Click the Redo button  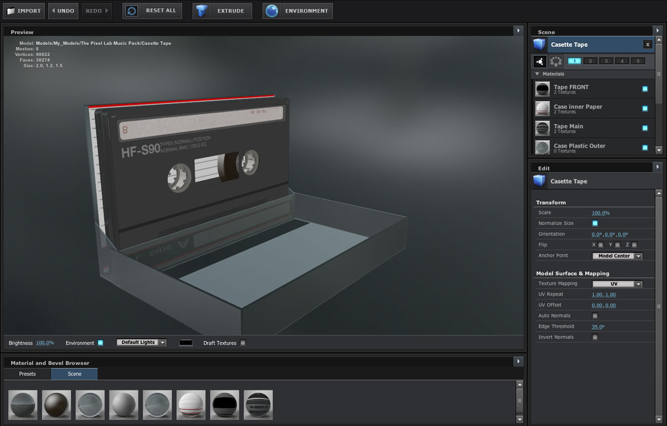[x=96, y=11]
